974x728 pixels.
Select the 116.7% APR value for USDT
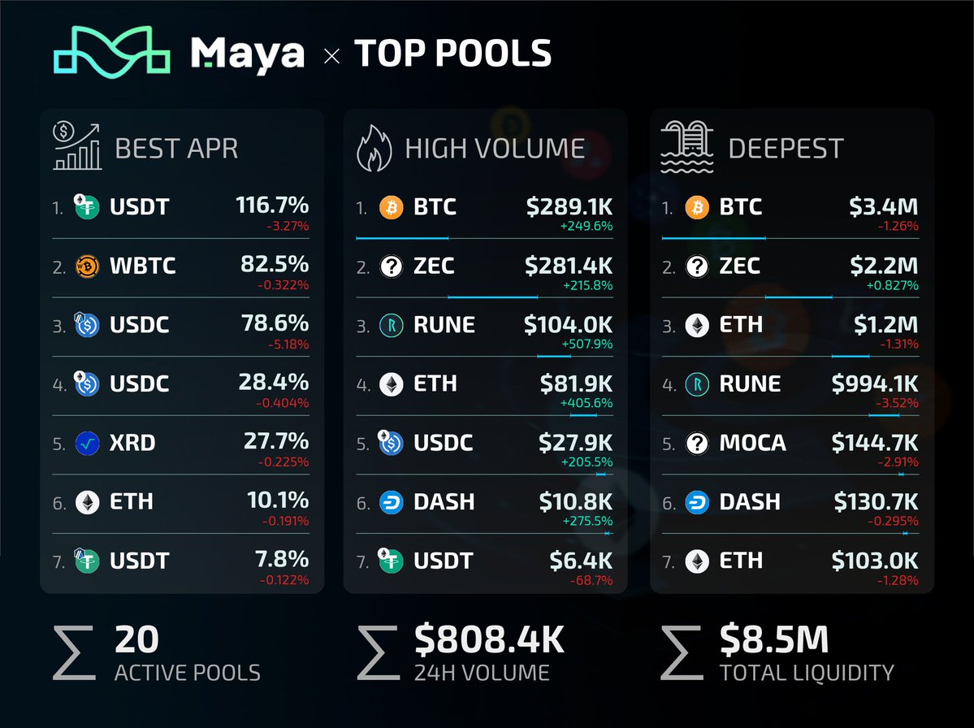pos(271,206)
